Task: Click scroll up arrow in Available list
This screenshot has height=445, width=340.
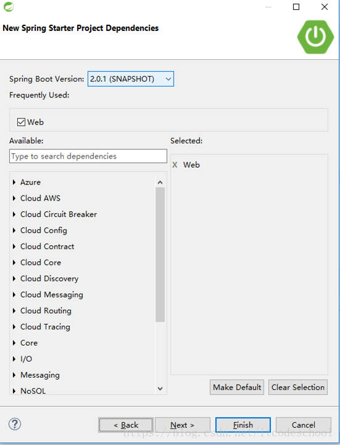Action: pyautogui.click(x=160, y=183)
